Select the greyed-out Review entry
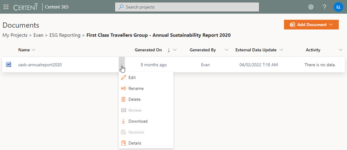 146,110
